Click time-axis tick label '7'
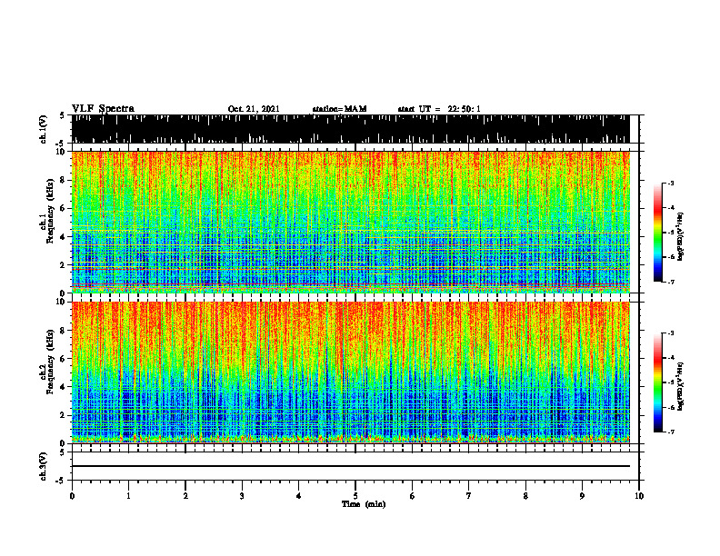The width and height of the screenshot is (720, 556). tap(469, 496)
